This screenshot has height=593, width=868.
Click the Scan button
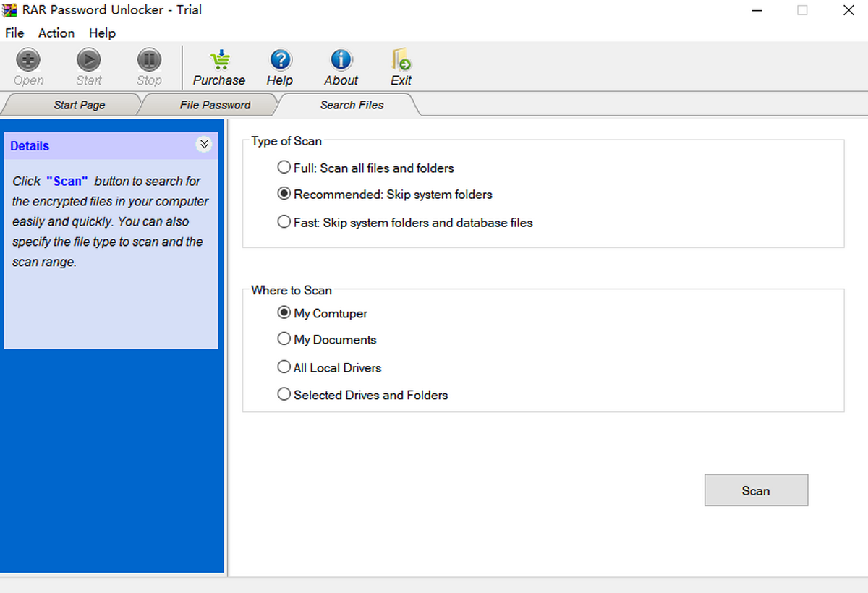[756, 490]
